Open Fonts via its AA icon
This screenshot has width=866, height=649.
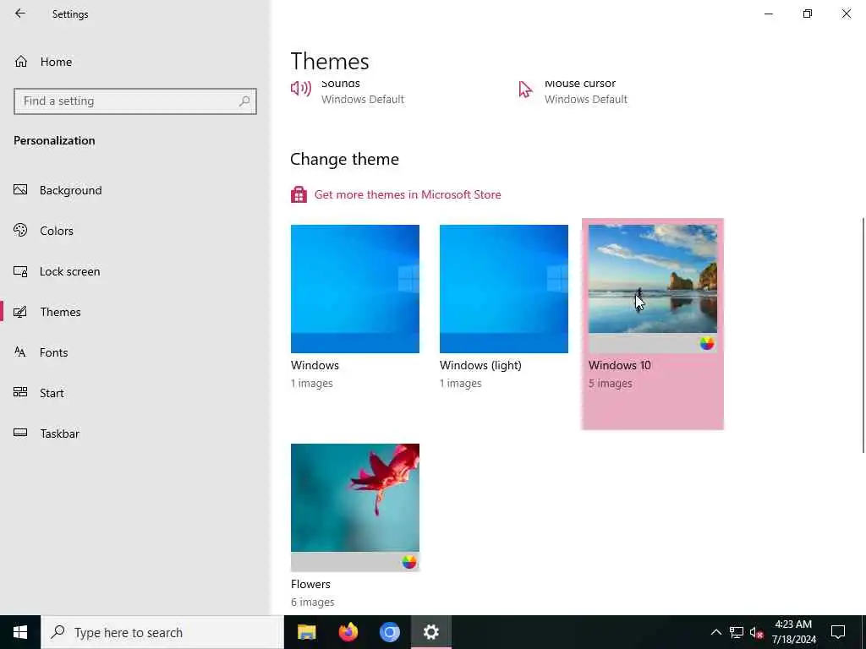tap(20, 352)
